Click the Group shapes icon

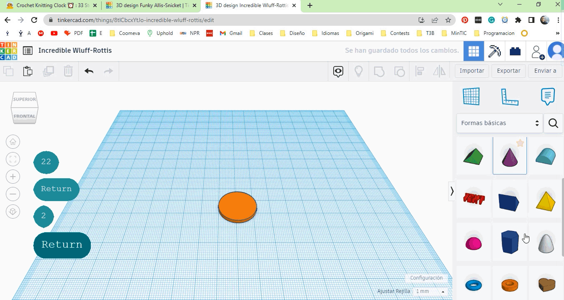[379, 71]
